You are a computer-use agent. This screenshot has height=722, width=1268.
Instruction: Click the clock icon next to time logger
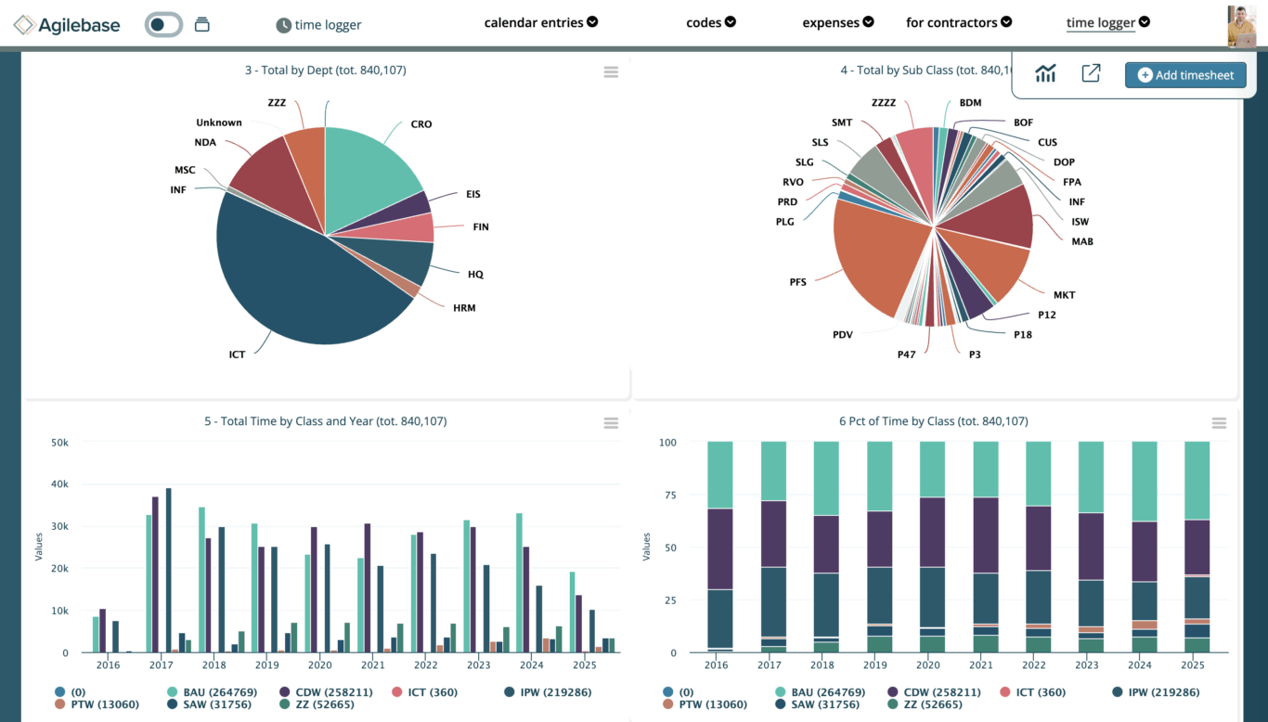pos(283,25)
